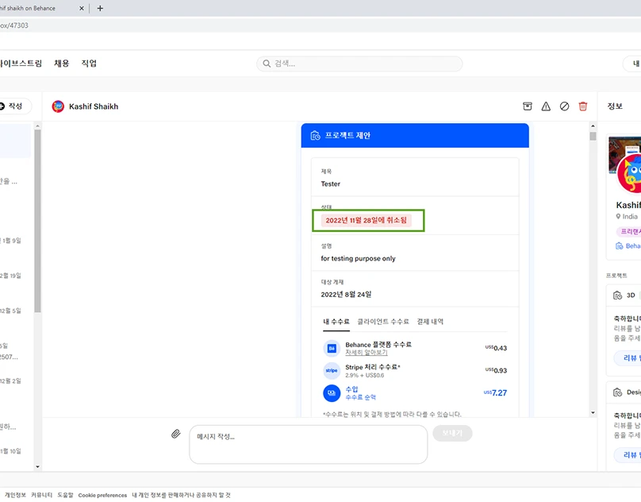Screen dimensions: 641x502
Task: Click the block user icon
Action: coord(564,106)
